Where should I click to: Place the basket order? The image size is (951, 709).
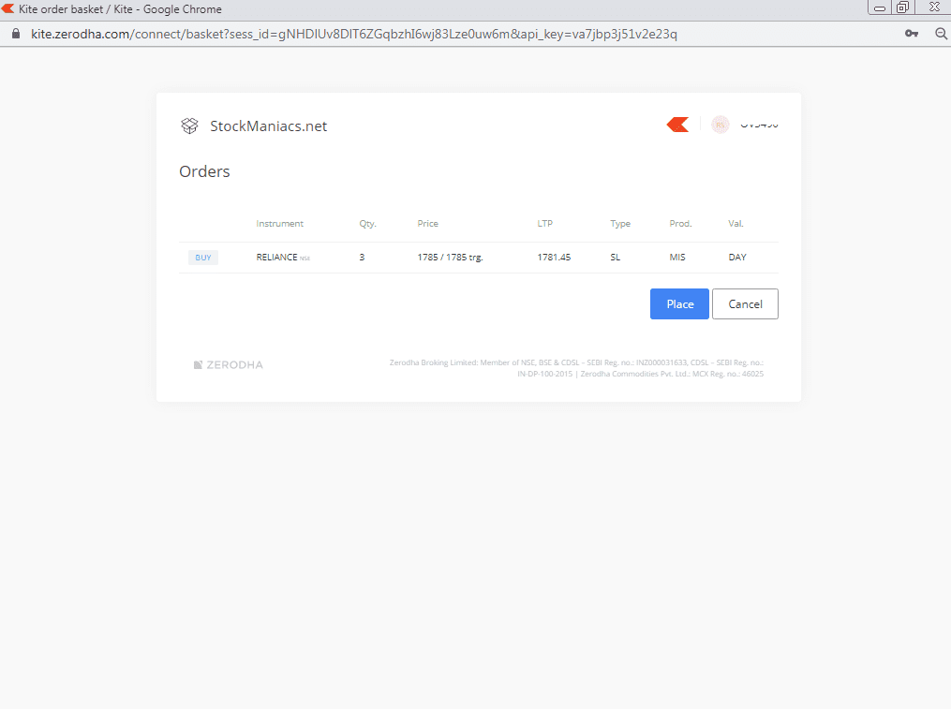[679, 303]
